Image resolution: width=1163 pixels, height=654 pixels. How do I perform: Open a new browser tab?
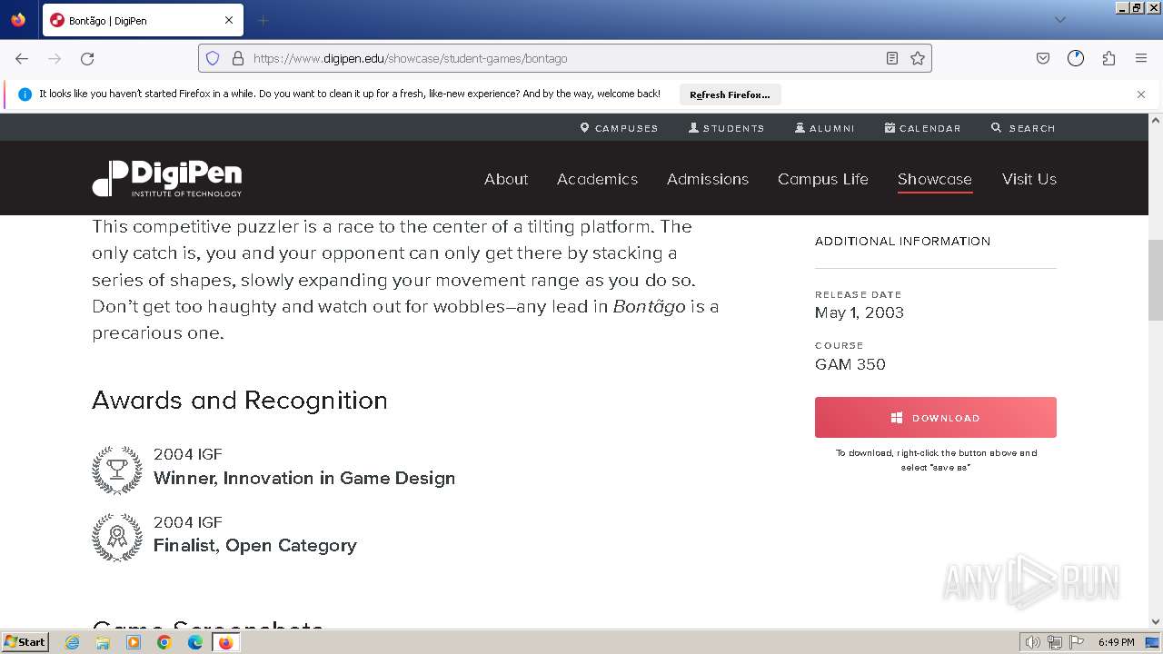coord(263,20)
